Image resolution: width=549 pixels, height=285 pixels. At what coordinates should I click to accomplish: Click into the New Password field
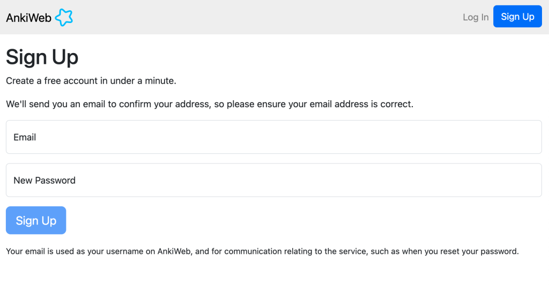(x=273, y=180)
